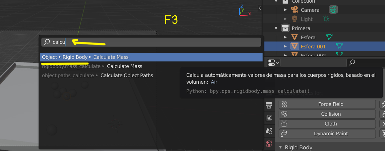Click the Z axis of the navigation gizmo
385x151 pixels.
(241, 6)
